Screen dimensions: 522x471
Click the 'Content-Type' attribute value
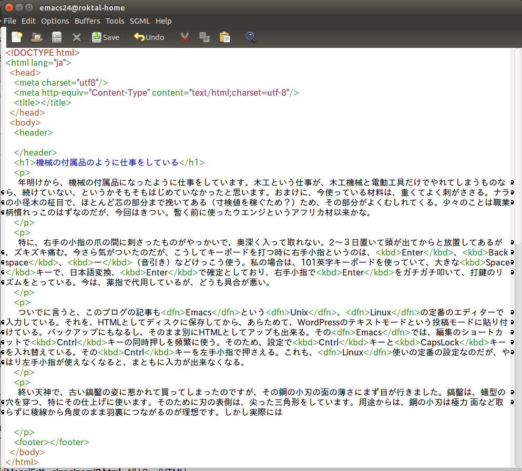pyautogui.click(x=119, y=93)
